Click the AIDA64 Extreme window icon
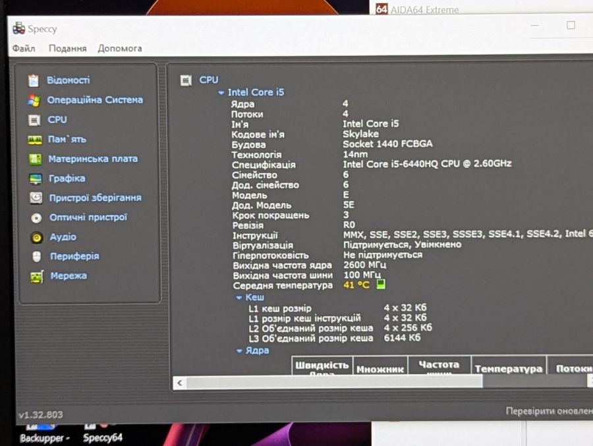The width and height of the screenshot is (593, 446). coord(381,9)
